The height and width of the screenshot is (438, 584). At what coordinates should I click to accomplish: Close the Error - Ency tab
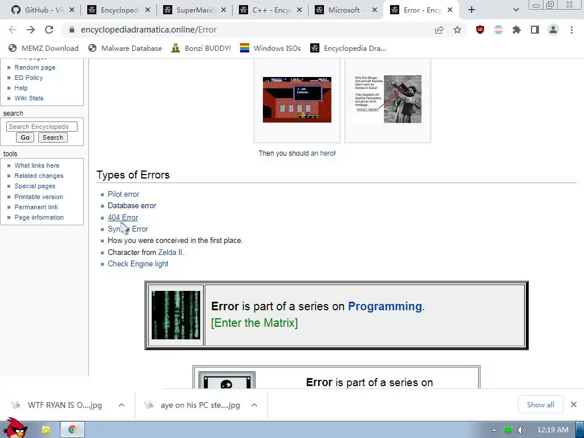450,10
